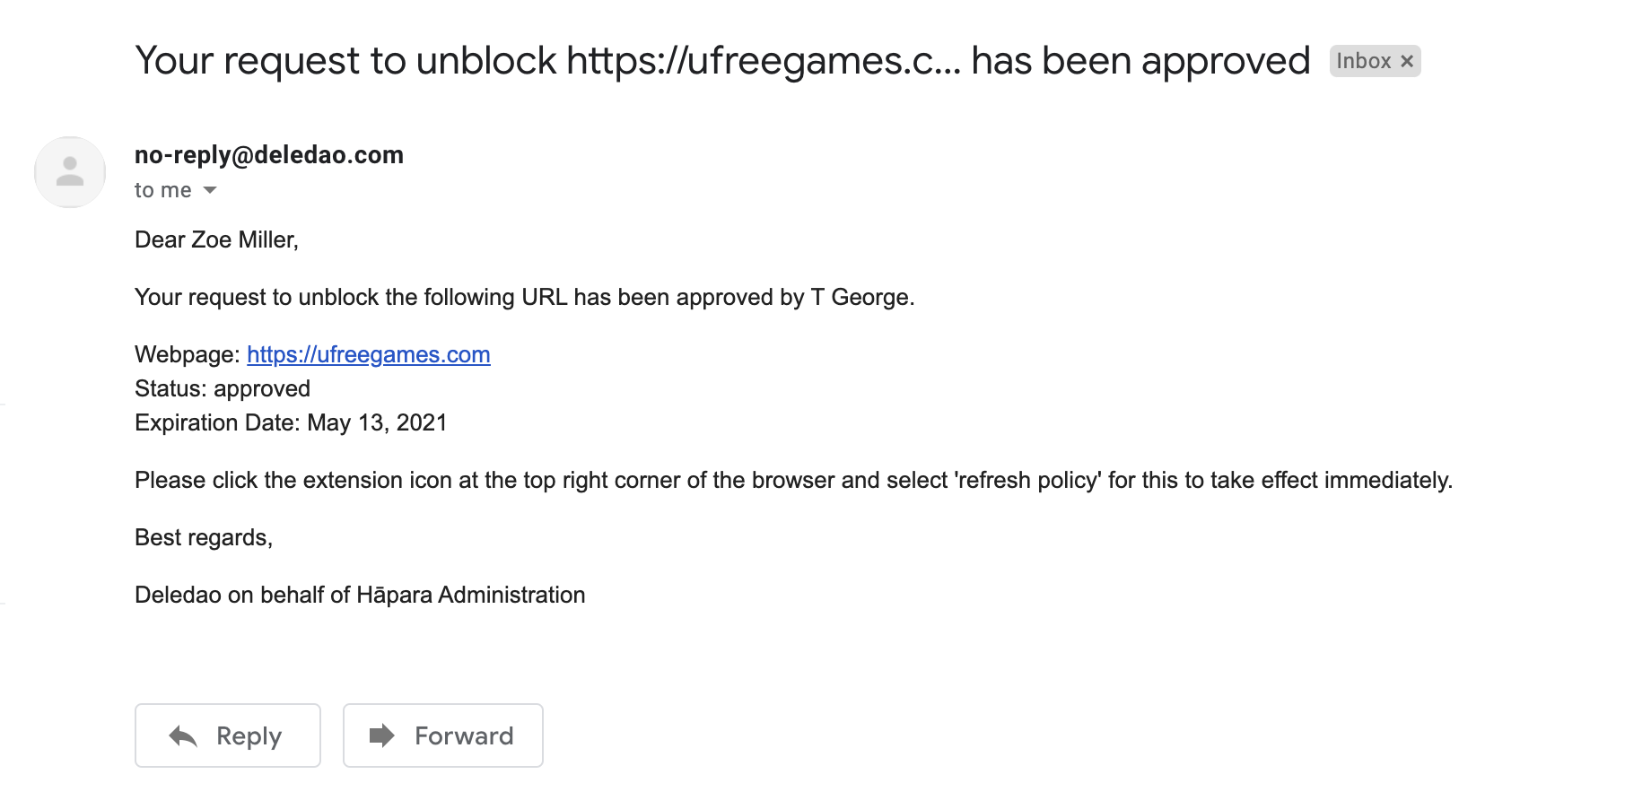Expand recipient details arrow beside "to me"
The width and height of the screenshot is (1651, 809).
(210, 190)
